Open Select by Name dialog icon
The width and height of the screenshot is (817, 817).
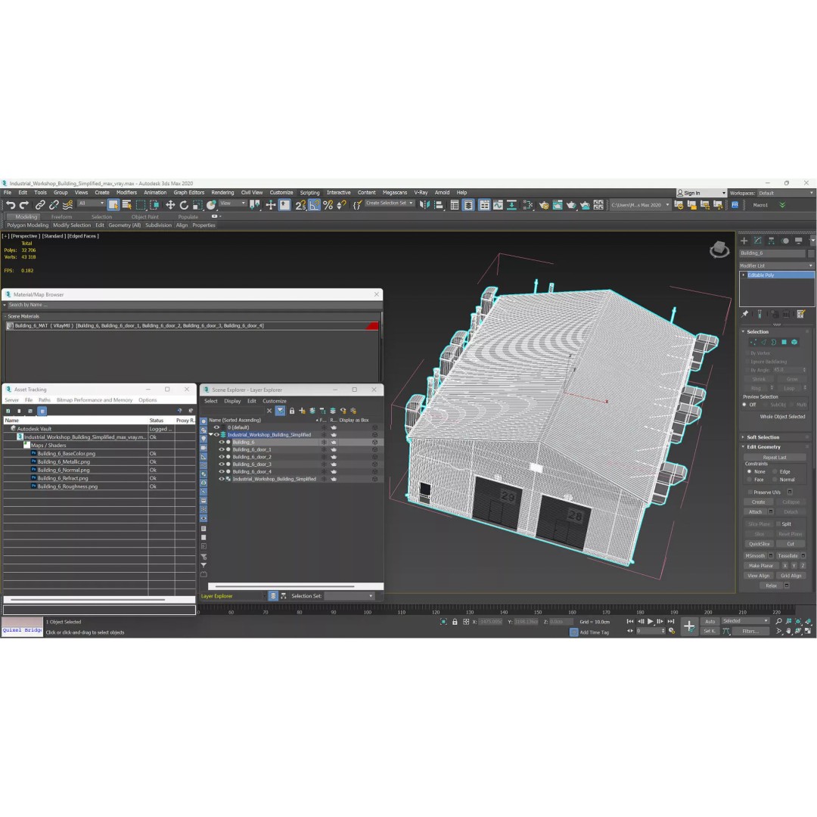pyautogui.click(x=126, y=205)
